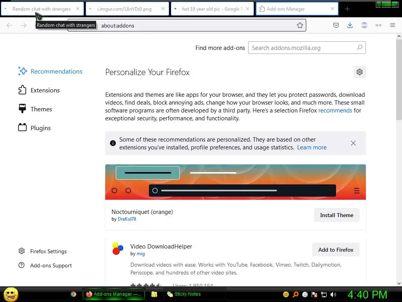Viewport: 402px width, 302px height.
Task: Click the Firefox Settings gear icon
Action: tap(22, 251)
